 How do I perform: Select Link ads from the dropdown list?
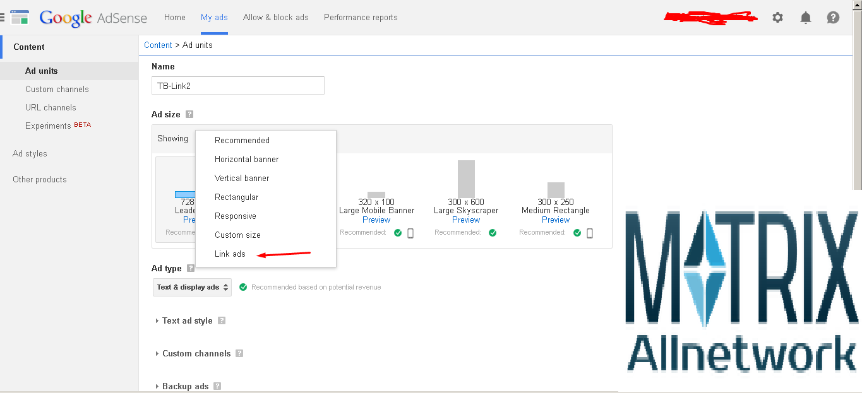tap(230, 254)
